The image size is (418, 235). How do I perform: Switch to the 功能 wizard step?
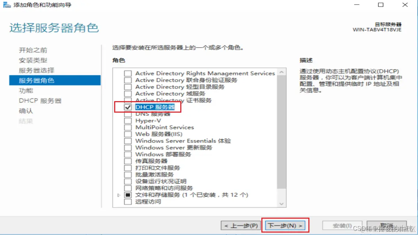(x=26, y=91)
